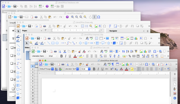The image size is (180, 104).
Task: Open Default Paragraph style dropdown in Writer
Action: click(52, 69)
